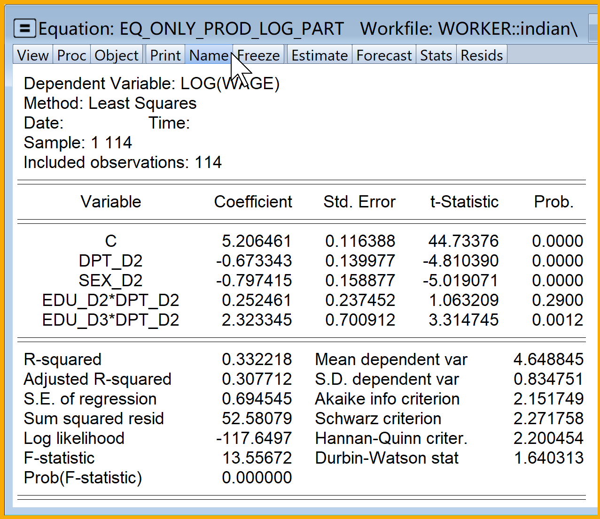600x519 pixels.
Task: Click the Estimate button
Action: pos(319,55)
